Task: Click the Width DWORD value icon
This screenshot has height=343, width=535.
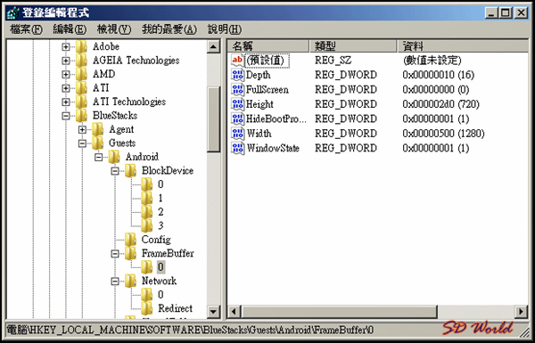Action: [x=237, y=134]
